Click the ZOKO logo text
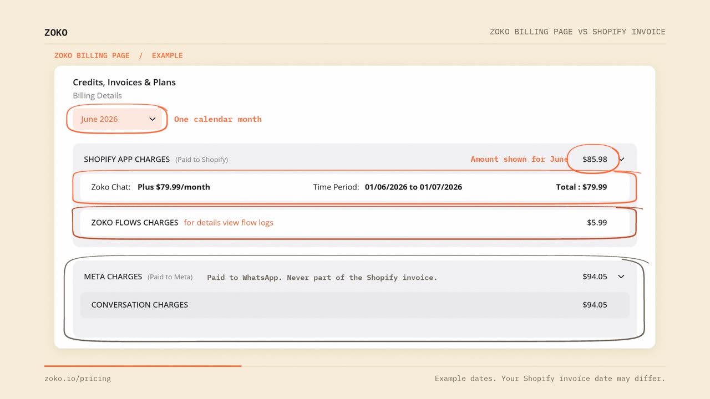Screen dimensions: 710x399 (x=56, y=33)
